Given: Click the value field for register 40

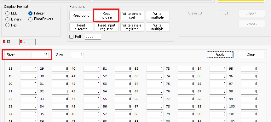Looking at the screenshot, I should point(92,69).
